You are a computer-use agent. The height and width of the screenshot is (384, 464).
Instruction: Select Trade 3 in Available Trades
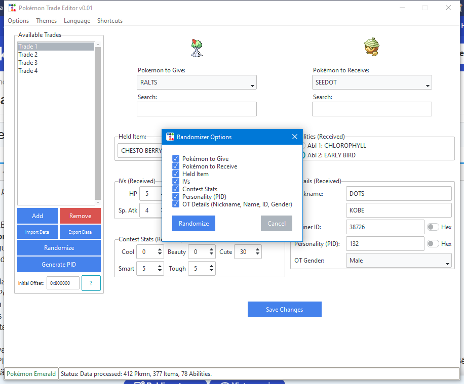pyautogui.click(x=28, y=63)
